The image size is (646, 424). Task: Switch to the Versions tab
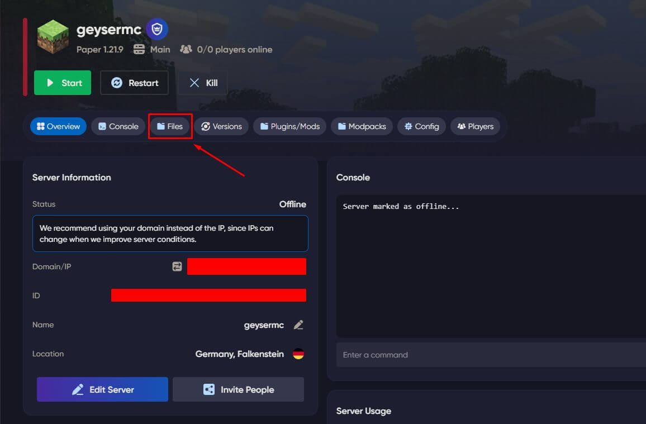tap(221, 126)
